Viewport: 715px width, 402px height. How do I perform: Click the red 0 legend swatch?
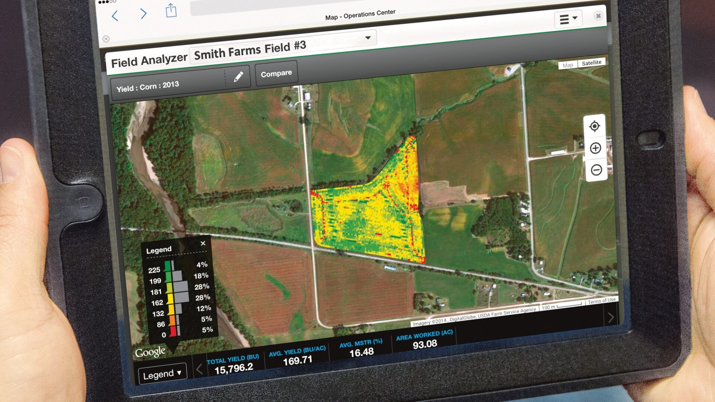pyautogui.click(x=172, y=331)
